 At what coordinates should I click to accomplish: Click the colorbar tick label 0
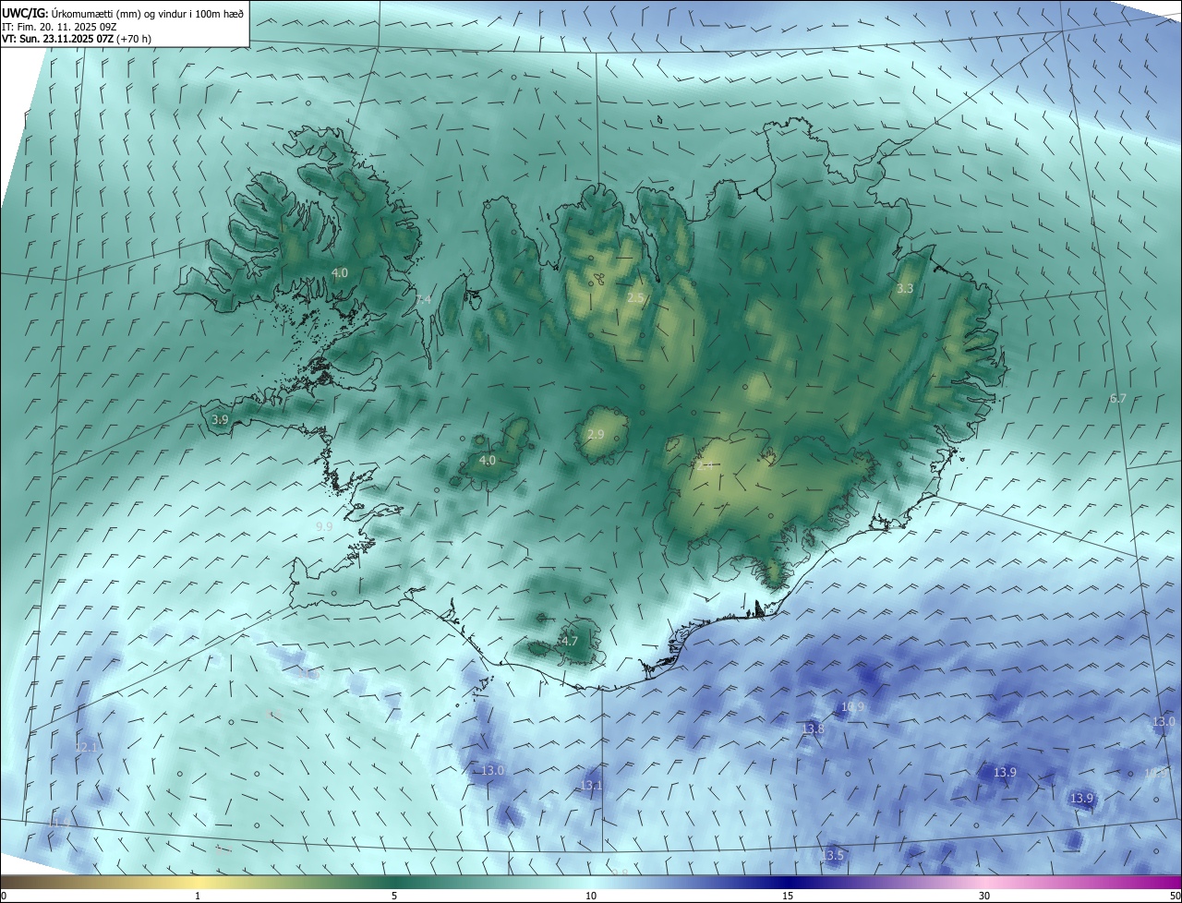coord(4,896)
